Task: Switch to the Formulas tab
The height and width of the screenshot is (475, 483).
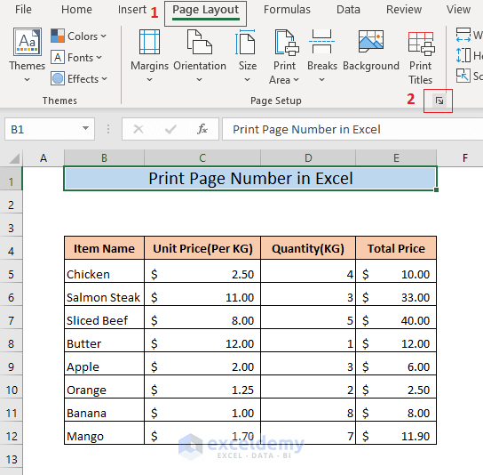Action: tap(287, 10)
